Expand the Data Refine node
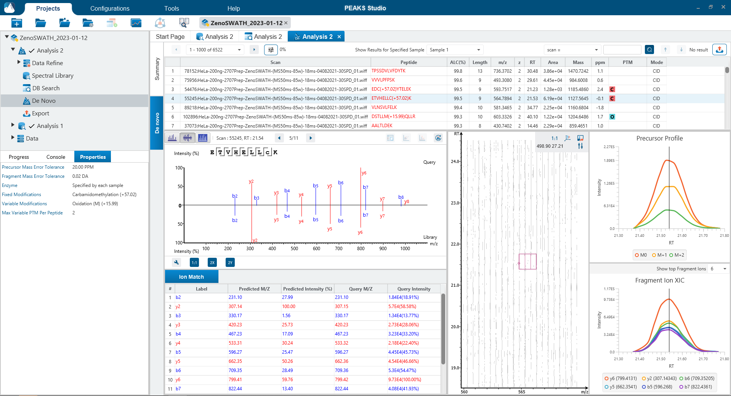The image size is (731, 396). pyautogui.click(x=19, y=62)
